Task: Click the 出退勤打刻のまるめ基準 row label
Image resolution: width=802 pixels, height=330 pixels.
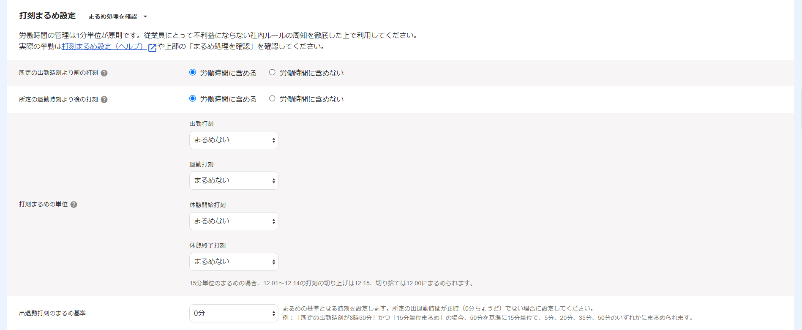Action: [52, 313]
